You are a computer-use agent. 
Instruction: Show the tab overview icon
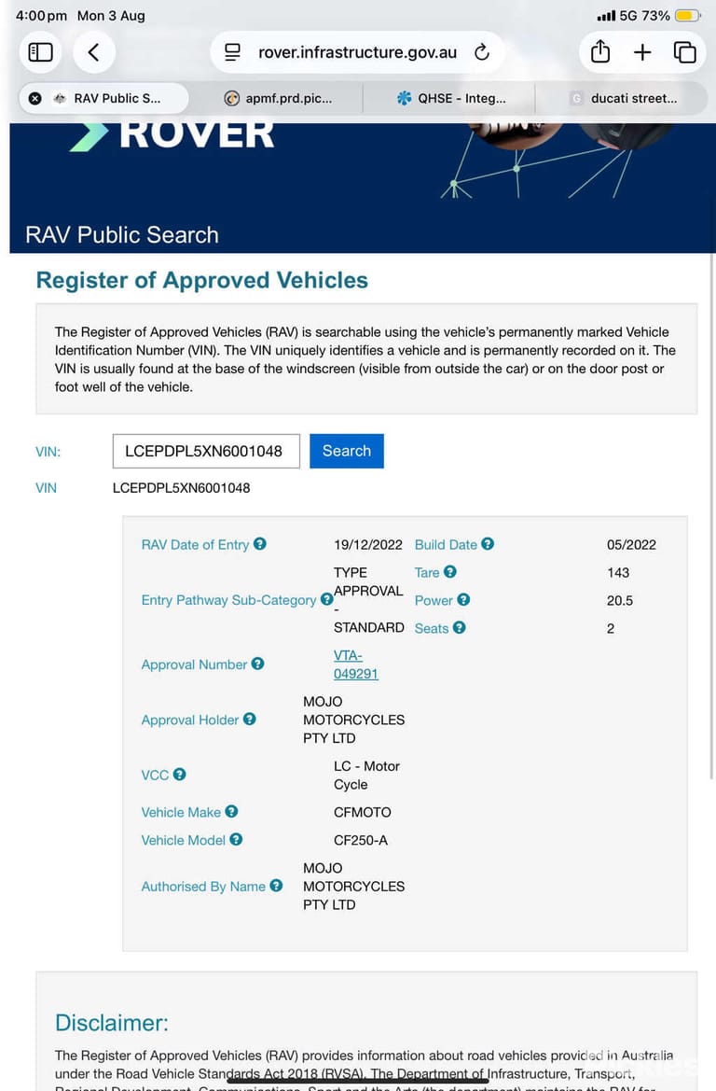coord(684,52)
